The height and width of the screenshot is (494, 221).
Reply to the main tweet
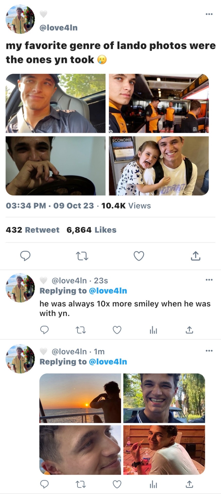(25, 256)
